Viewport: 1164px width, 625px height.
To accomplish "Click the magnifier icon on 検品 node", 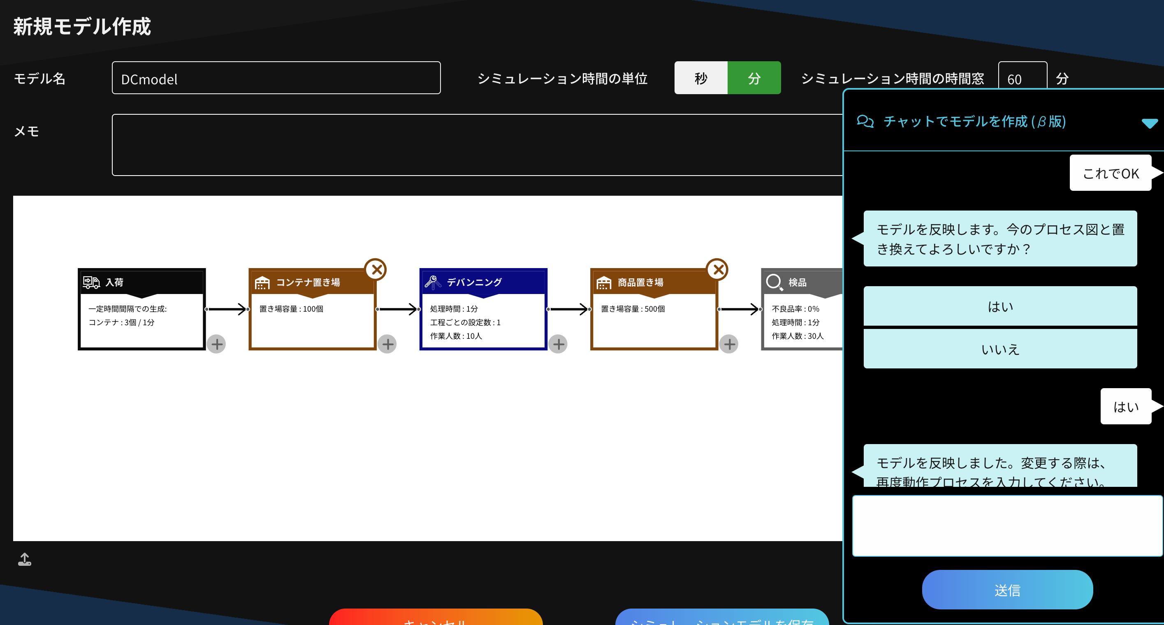I will pyautogui.click(x=774, y=282).
